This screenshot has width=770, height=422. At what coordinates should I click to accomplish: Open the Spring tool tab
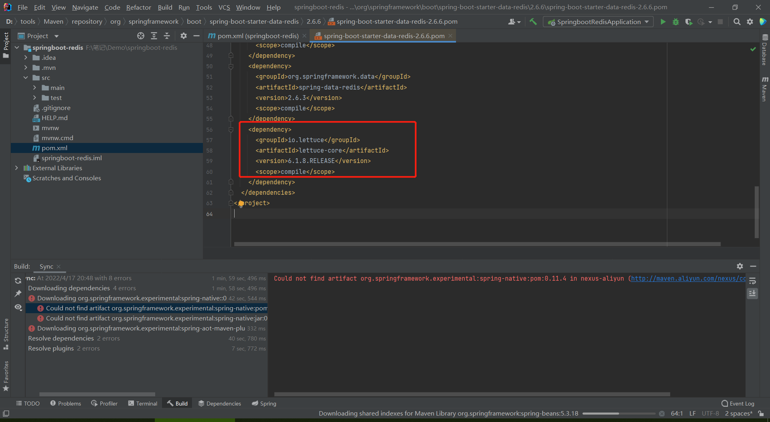click(264, 403)
